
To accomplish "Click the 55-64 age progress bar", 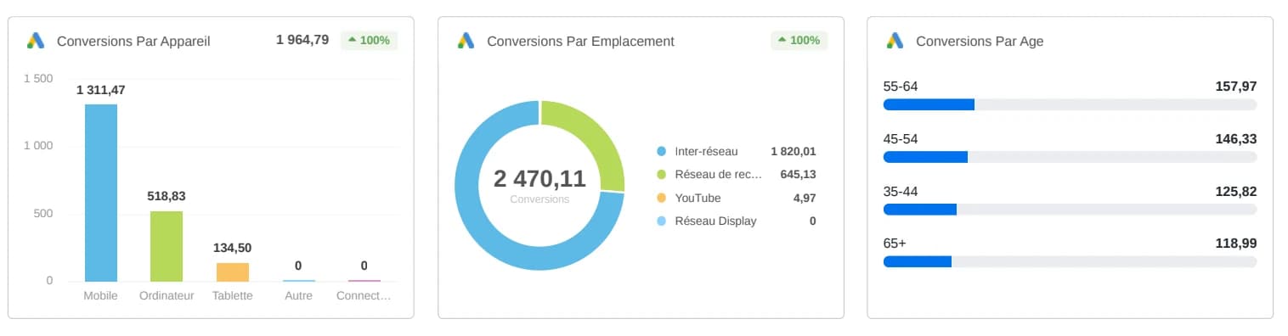I will (x=1070, y=104).
